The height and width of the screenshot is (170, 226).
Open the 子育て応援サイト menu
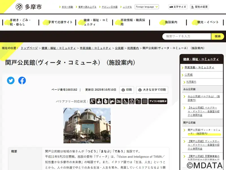(60, 22)
